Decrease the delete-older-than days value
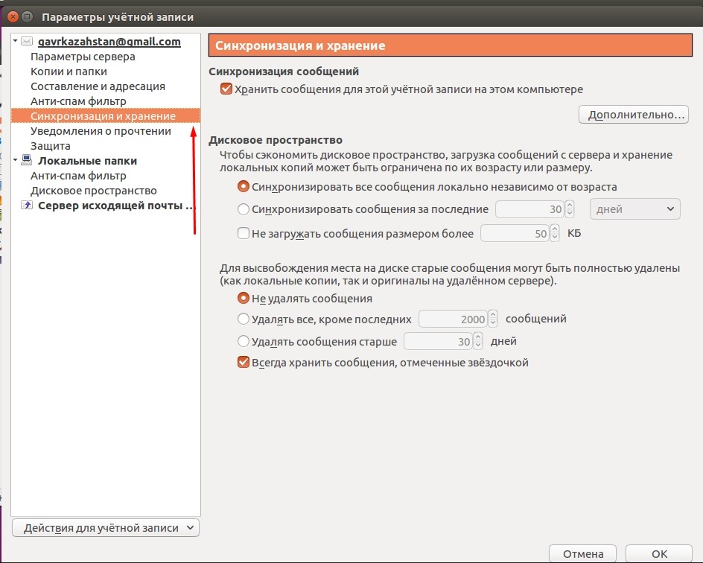Viewport: 703px width, 563px height. [x=478, y=345]
